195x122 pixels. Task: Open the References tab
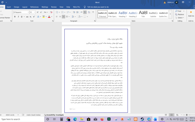34,7
